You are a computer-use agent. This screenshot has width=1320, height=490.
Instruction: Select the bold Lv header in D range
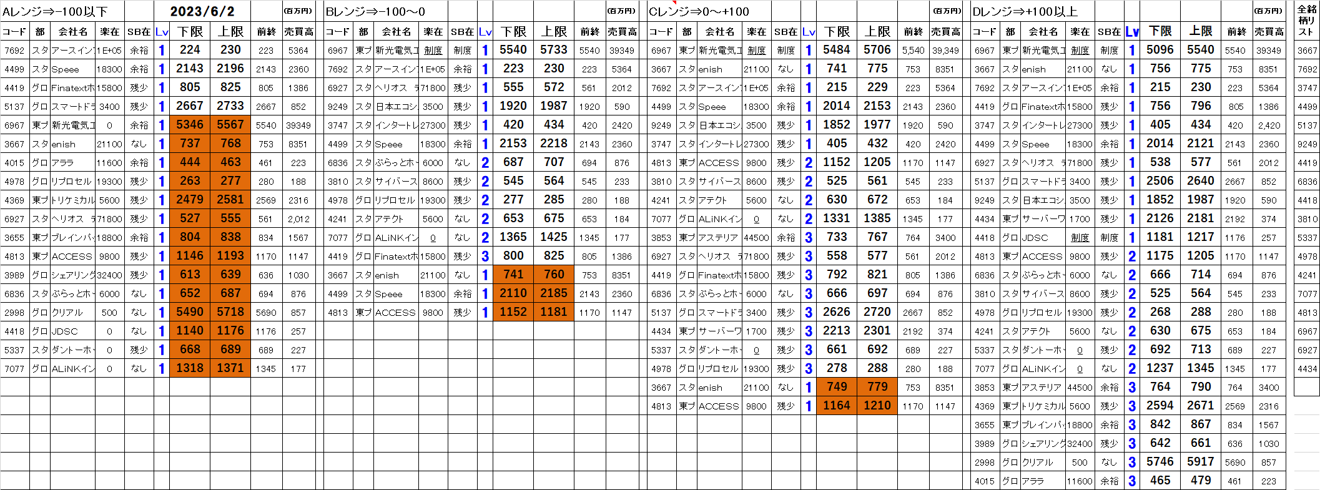click(x=1132, y=31)
